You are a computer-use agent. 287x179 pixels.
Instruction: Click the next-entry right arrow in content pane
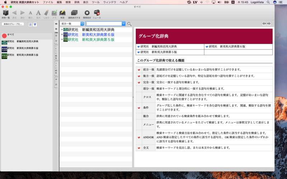[269, 24]
